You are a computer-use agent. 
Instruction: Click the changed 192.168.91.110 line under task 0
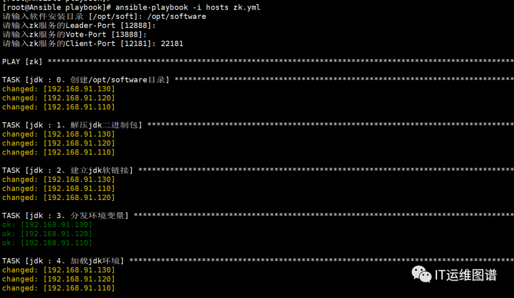coord(59,107)
